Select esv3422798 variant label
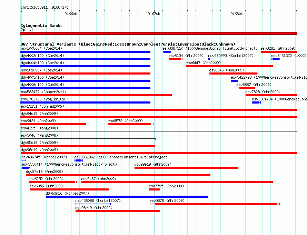The height and width of the screenshot is (235, 307). (x=269, y=77)
